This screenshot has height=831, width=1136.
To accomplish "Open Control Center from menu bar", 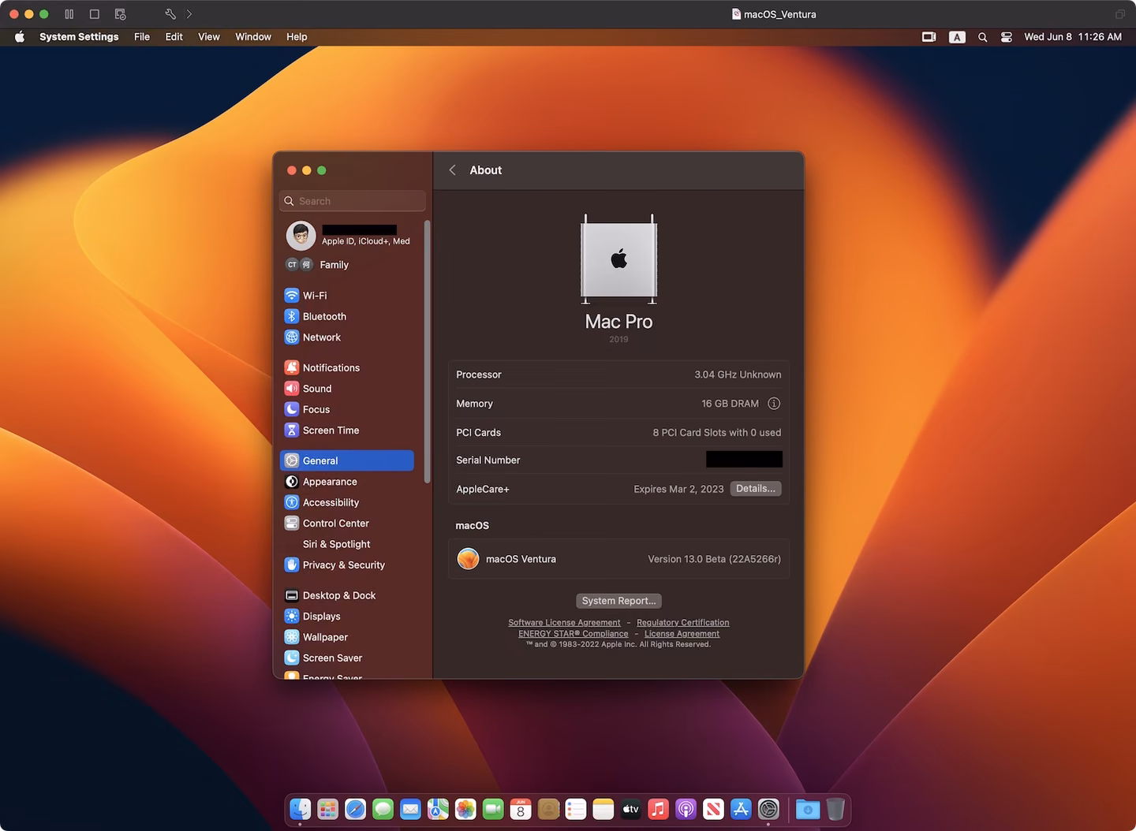I will point(1007,37).
